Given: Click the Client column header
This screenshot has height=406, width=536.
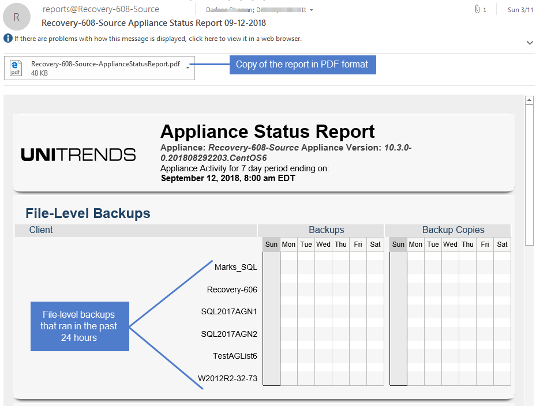Looking at the screenshot, I should pos(136,230).
